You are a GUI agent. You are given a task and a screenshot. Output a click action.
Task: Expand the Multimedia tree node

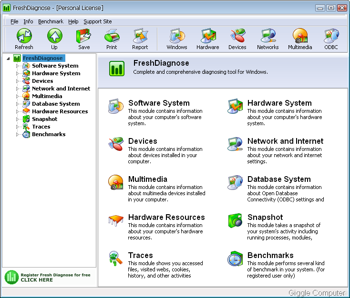tap(17, 96)
